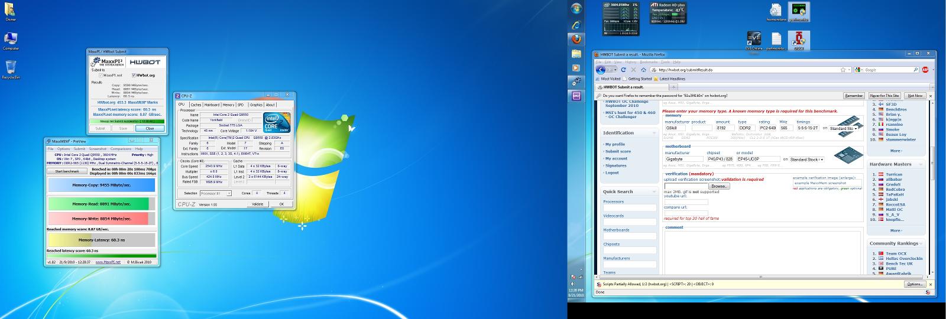Collapse the Community Rankings panel
This screenshot has height=319, width=946.
[921, 243]
